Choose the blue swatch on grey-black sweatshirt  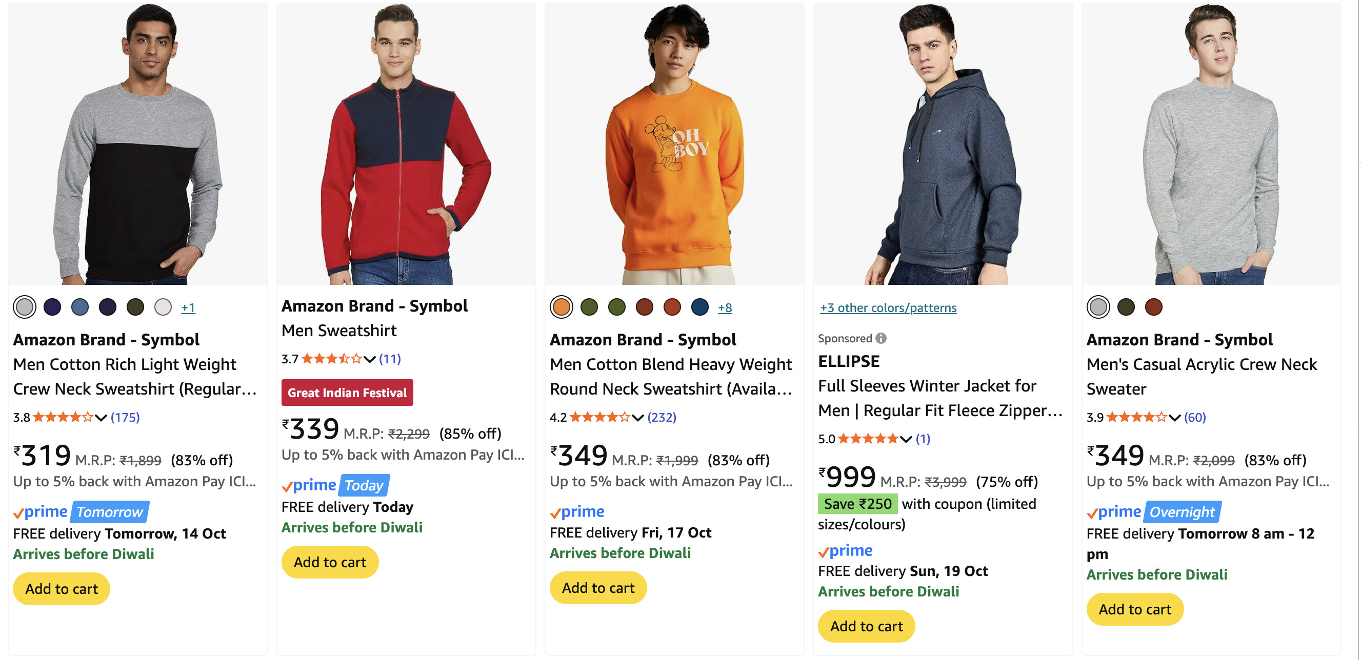point(80,307)
